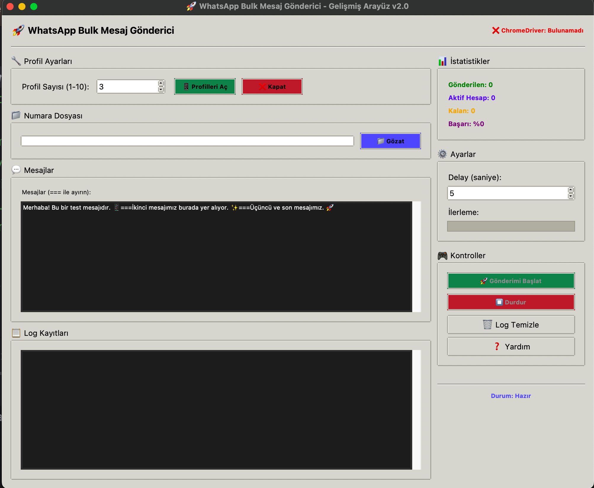Click the 'Profil Sayısı (1-10):' label
Screen dimensions: 594x488
coord(55,86)
